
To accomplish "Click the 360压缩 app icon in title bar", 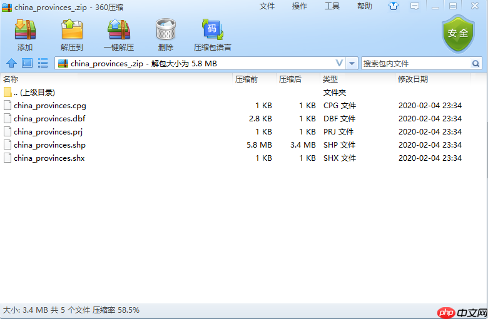I will (7, 7).
